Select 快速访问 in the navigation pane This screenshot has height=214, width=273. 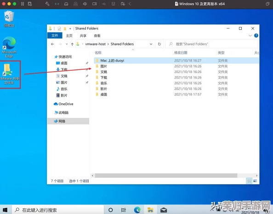pos(63,57)
